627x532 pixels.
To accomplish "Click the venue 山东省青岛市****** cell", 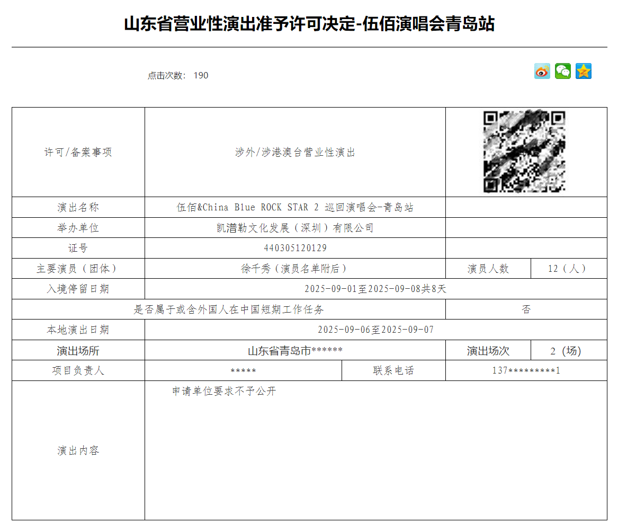I will [295, 351].
